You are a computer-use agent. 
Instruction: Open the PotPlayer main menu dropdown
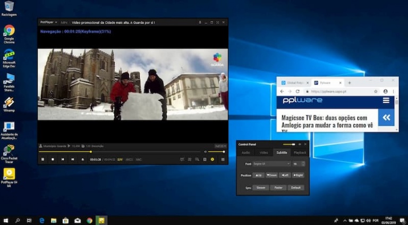coord(48,22)
